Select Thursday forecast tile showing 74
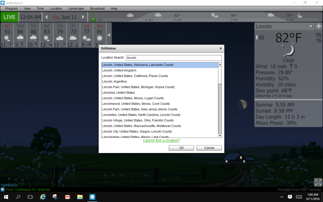 click(x=60, y=35)
